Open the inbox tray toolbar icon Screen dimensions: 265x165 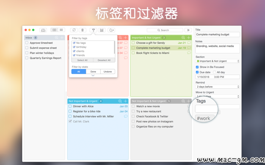(43, 30)
